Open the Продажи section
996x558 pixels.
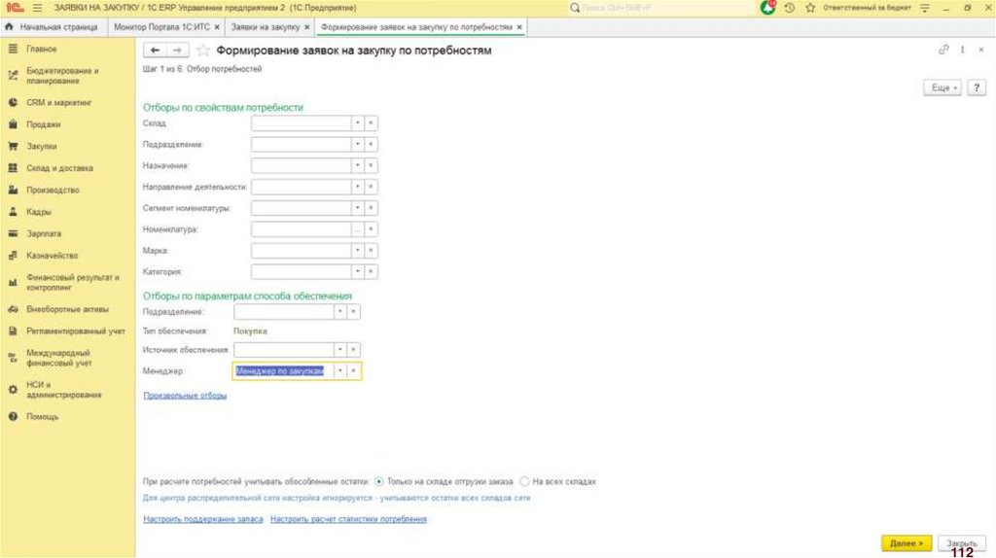[43, 124]
